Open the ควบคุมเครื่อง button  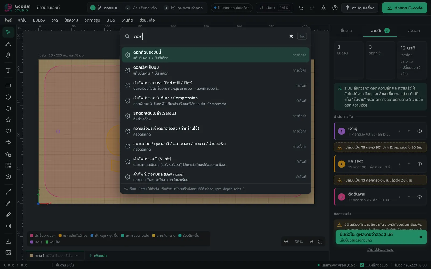(x=360, y=8)
